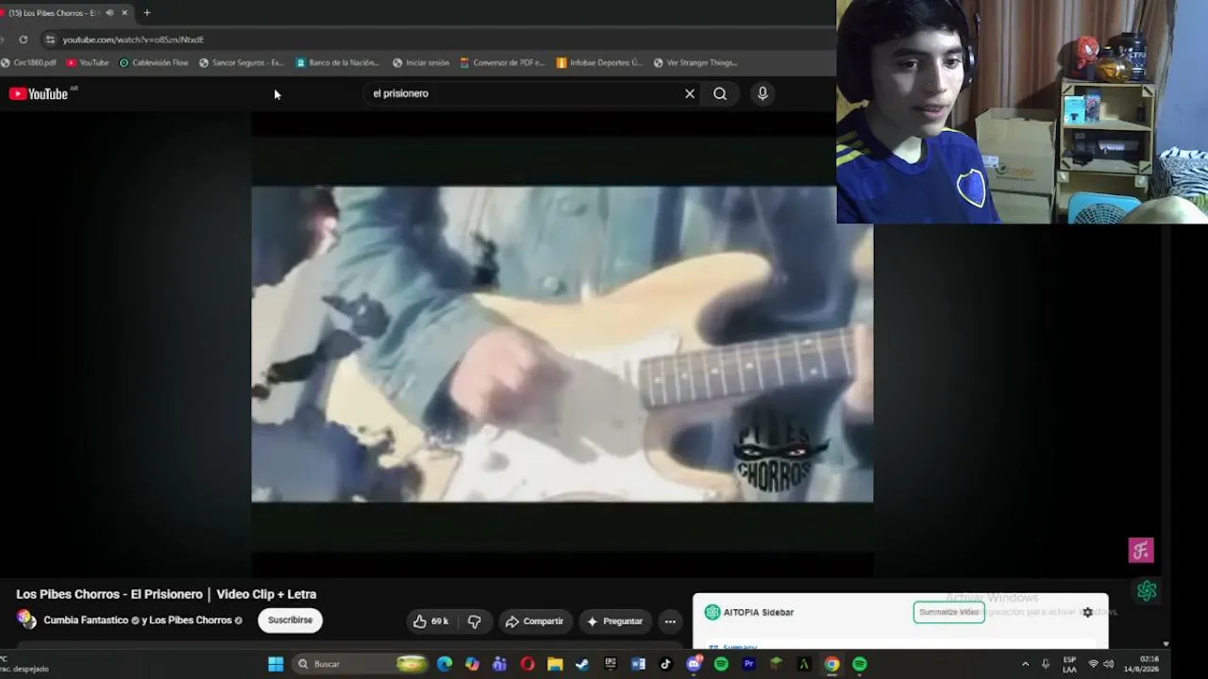
Task: Click the Compartir share button
Action: 534,621
